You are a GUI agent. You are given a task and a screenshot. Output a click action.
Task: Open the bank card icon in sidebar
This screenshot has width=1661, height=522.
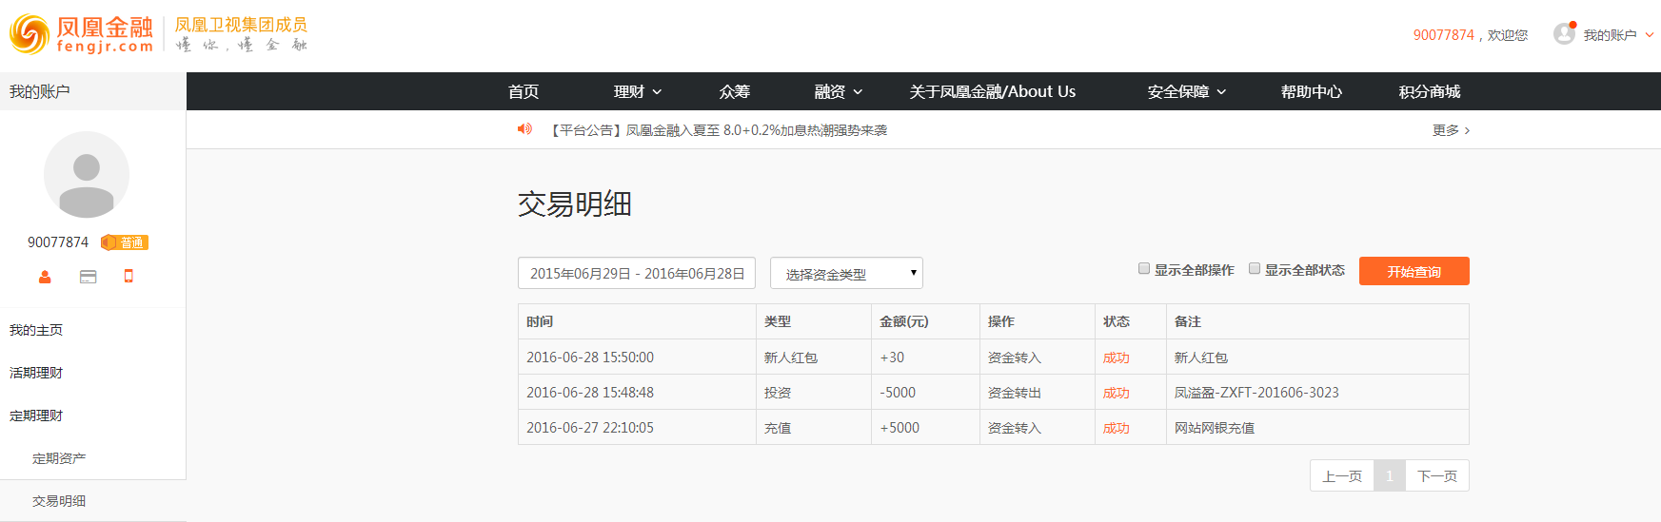tap(89, 277)
